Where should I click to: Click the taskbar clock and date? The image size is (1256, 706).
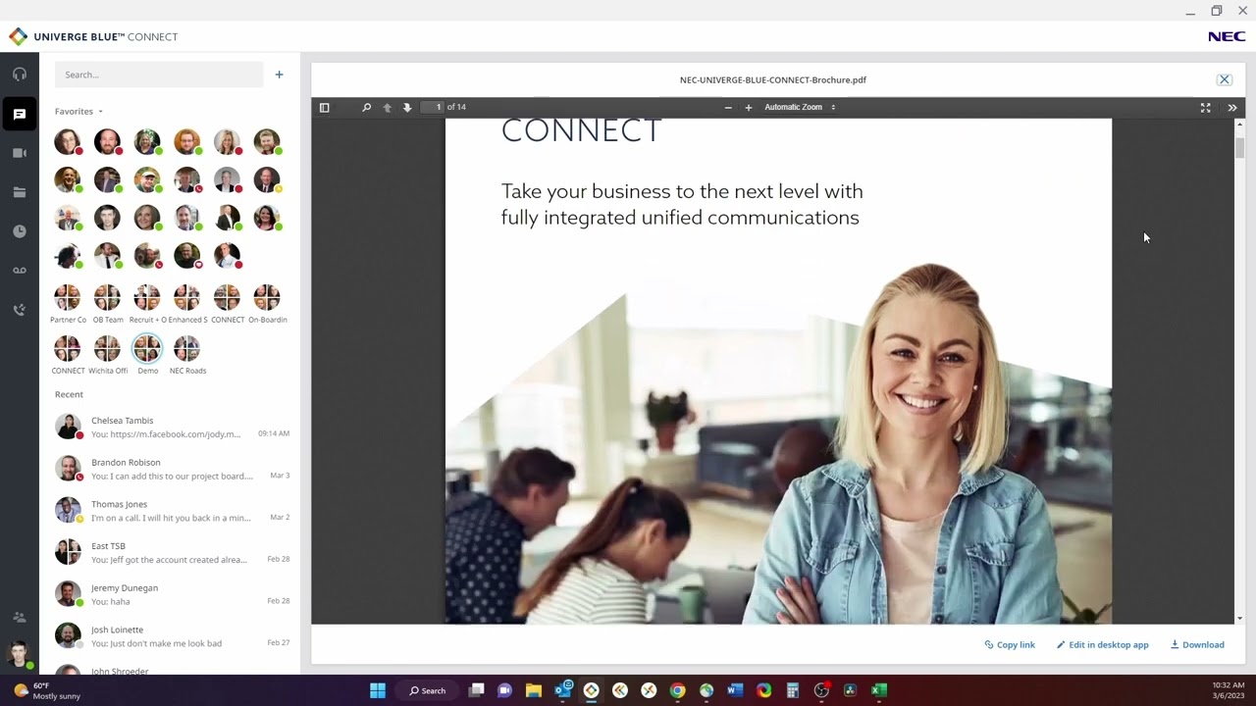coord(1229,690)
